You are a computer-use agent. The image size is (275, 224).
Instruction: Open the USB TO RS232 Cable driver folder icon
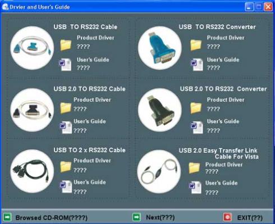[66, 45]
